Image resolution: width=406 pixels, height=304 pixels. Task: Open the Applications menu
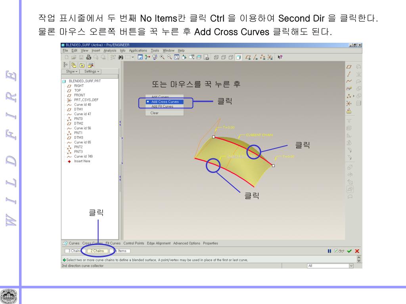tap(138, 51)
